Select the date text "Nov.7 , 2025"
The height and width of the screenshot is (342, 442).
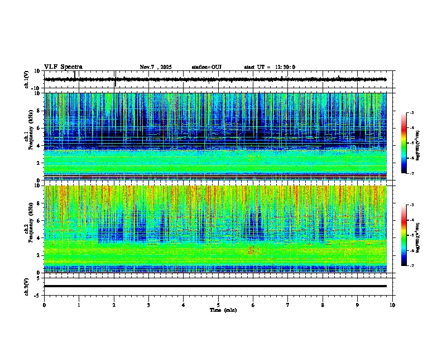click(156, 67)
